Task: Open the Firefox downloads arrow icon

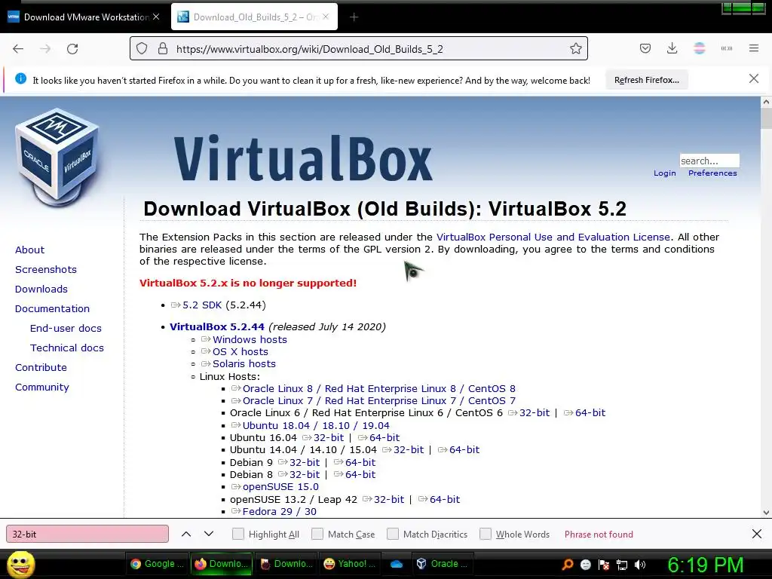Action: pyautogui.click(x=672, y=48)
